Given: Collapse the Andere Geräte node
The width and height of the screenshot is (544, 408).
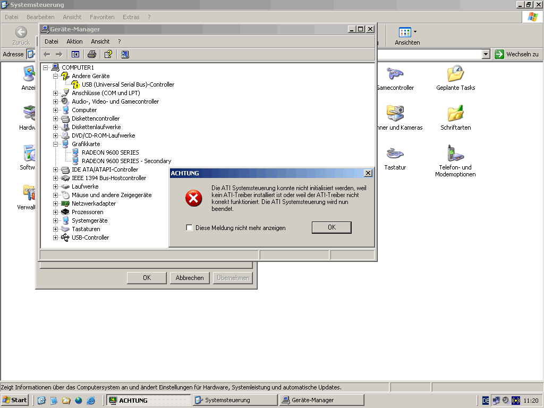Looking at the screenshot, I should click(55, 76).
